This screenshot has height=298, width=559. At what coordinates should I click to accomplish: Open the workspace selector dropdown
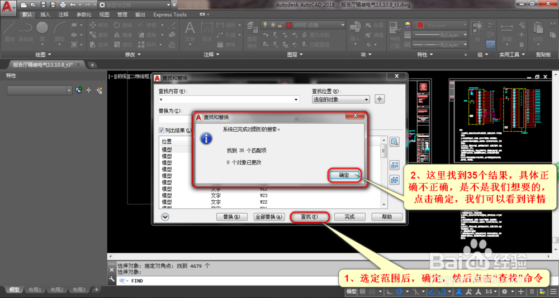(x=169, y=5)
